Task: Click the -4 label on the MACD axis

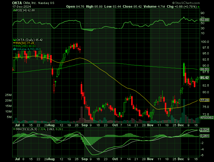Action: pos(202,149)
